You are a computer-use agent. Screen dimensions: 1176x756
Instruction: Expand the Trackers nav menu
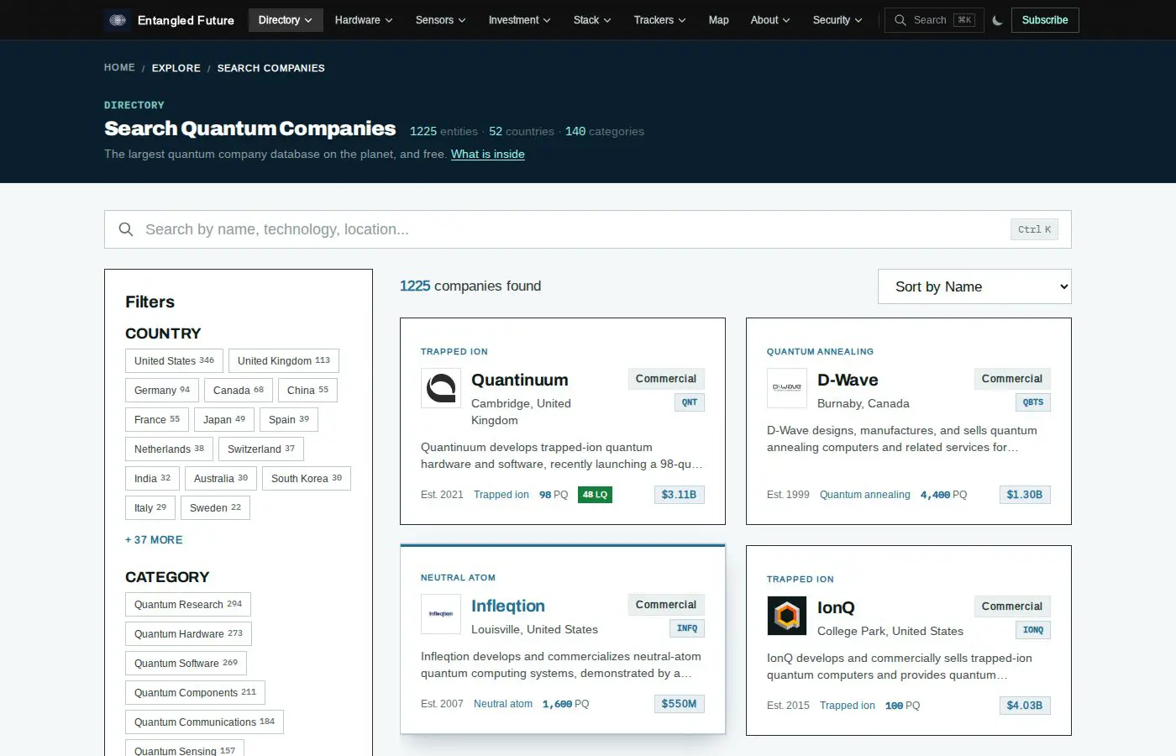tap(659, 20)
